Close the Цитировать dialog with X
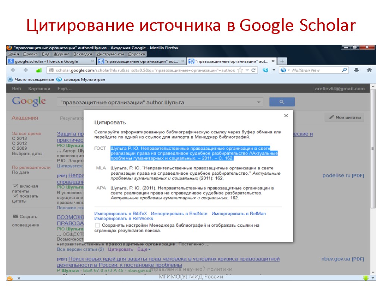 click(x=286, y=115)
